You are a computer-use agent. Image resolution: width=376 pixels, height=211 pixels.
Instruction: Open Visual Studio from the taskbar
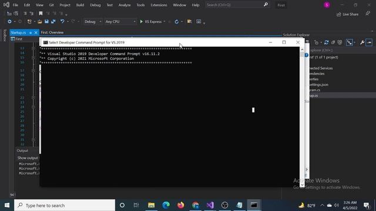point(210,205)
